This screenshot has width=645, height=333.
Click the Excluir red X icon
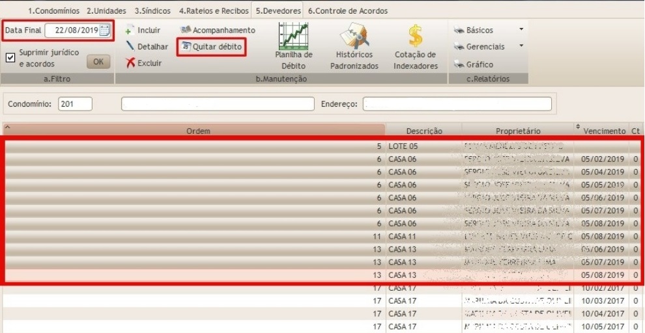130,63
